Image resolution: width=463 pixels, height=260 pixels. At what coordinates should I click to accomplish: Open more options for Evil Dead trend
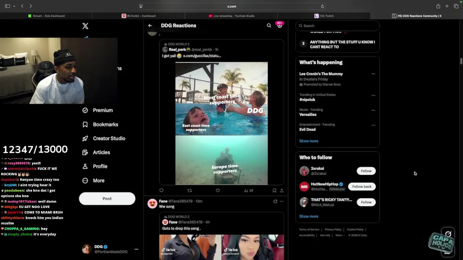pos(373,125)
